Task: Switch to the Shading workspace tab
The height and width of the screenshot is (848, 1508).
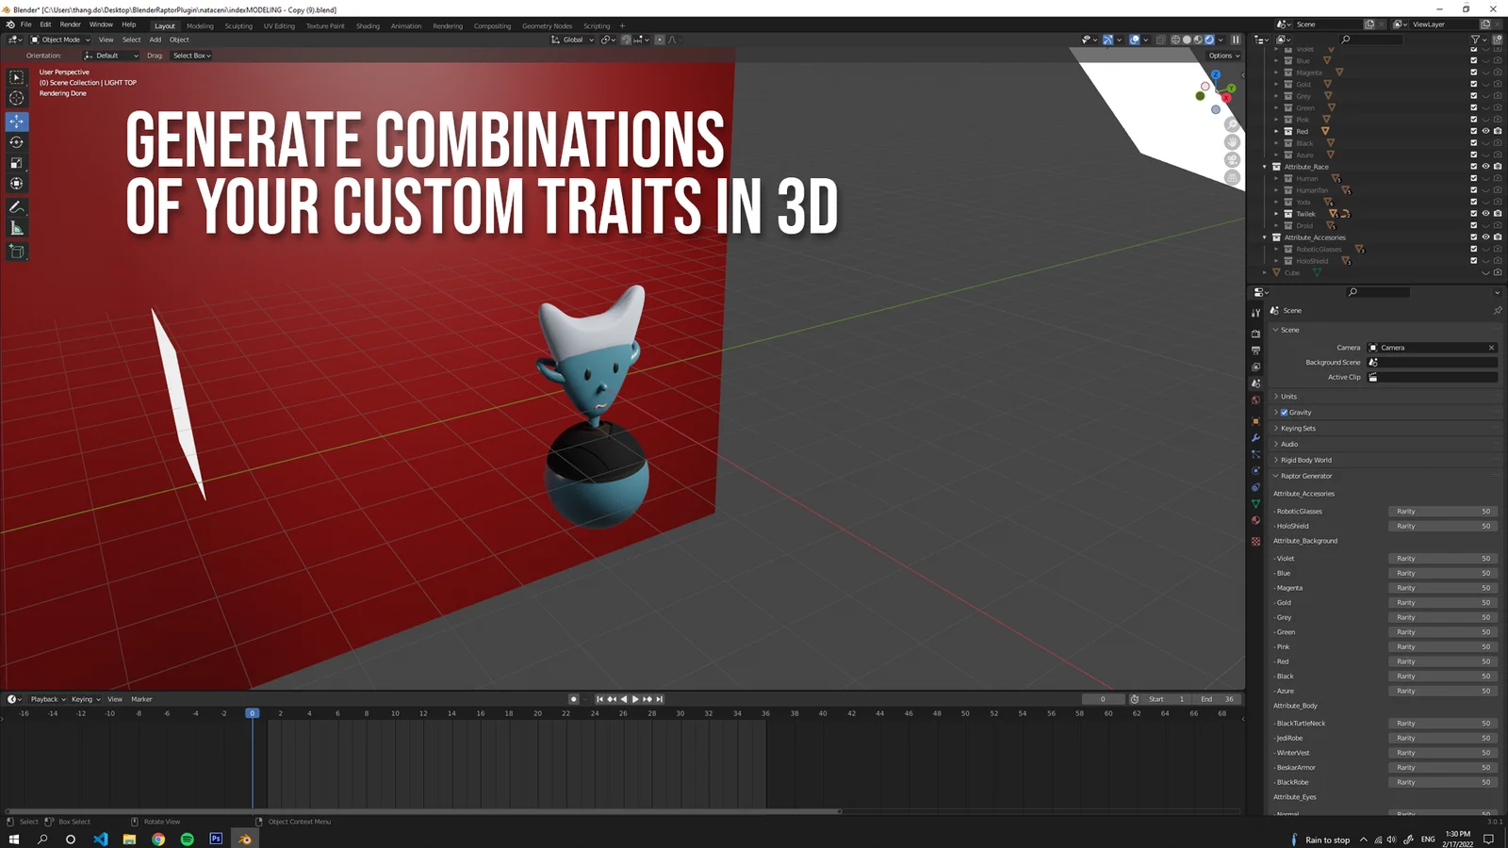Action: click(x=368, y=25)
